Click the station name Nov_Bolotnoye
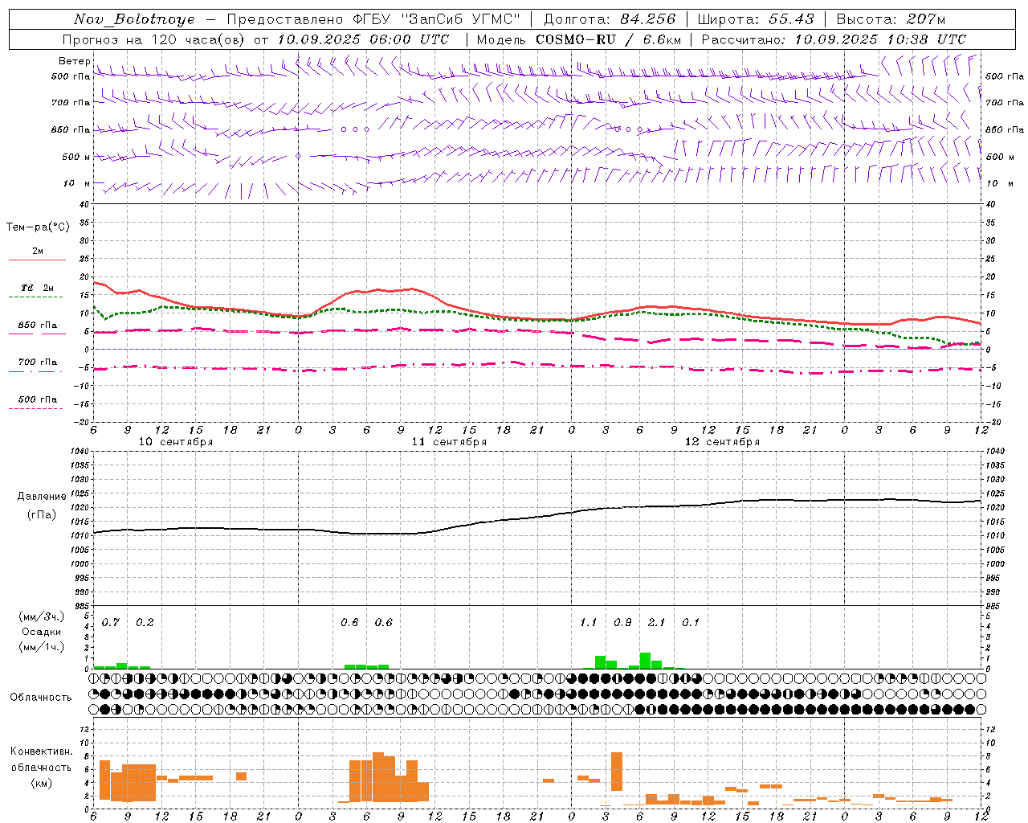1028x823 pixels. (134, 19)
